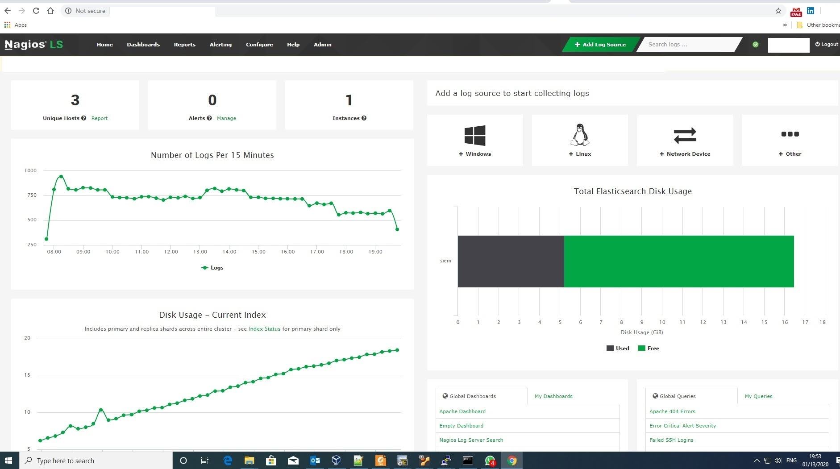The height and width of the screenshot is (469, 840).
Task: Toggle the Free series in disk legend
Action: pyautogui.click(x=649, y=349)
